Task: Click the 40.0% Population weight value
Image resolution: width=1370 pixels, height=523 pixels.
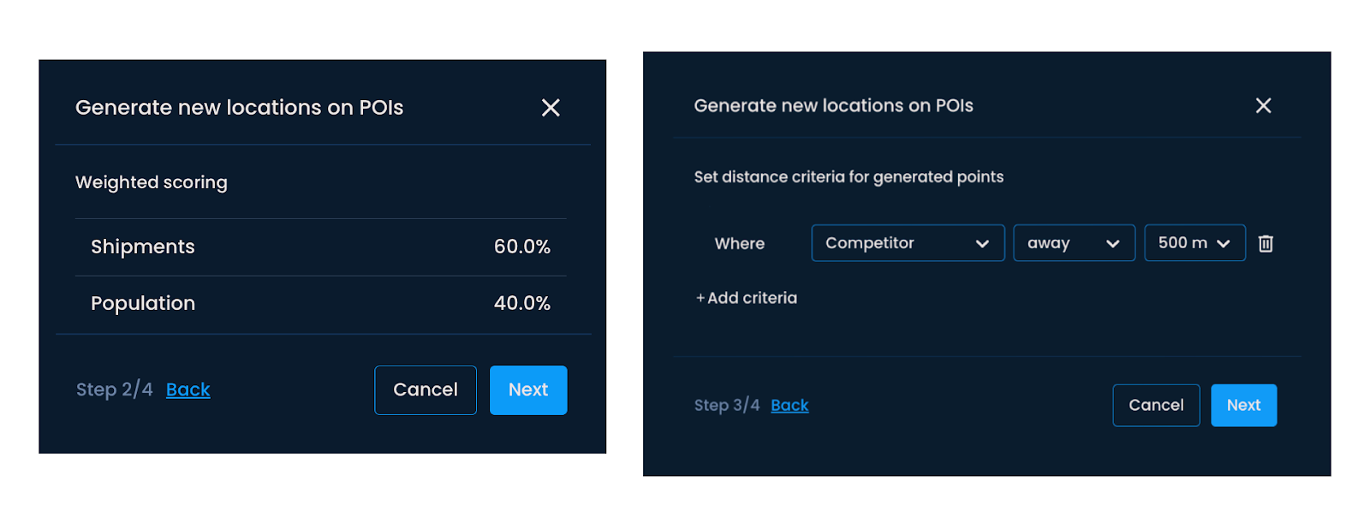Action: point(522,304)
